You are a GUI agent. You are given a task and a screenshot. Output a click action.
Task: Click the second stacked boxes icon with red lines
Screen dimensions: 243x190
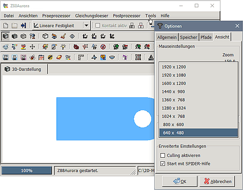[x=141, y=26]
